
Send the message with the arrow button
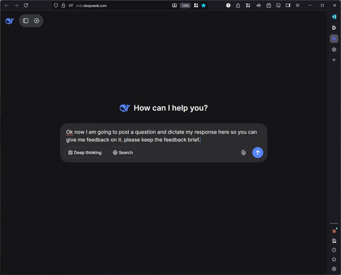tap(258, 152)
